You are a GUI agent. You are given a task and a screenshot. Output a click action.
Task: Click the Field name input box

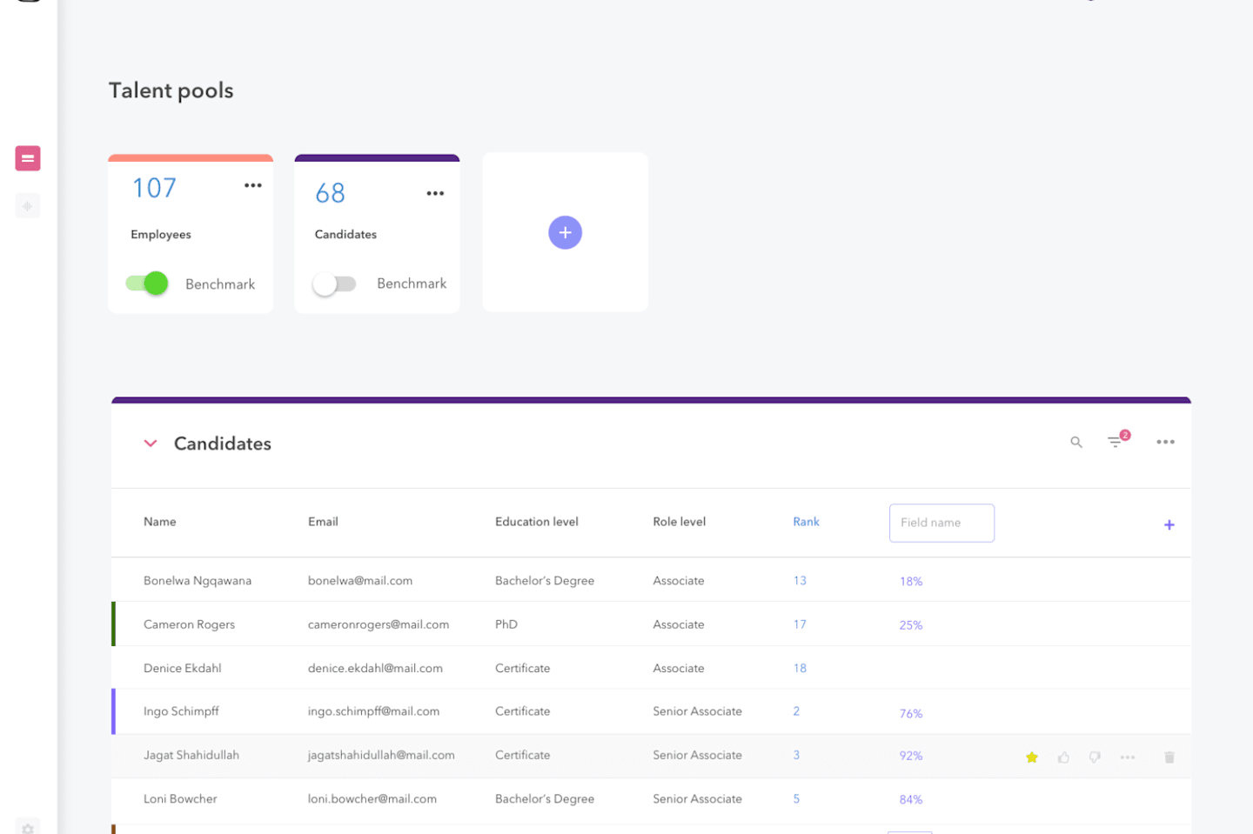pyautogui.click(x=941, y=523)
